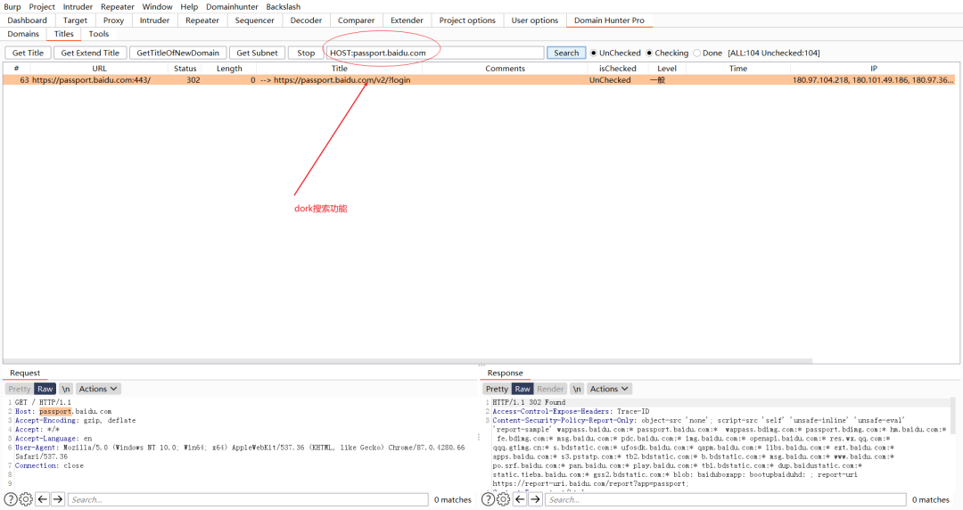Switch to the Domains sub-tab
Image resolution: width=963 pixels, height=510 pixels.
tap(23, 34)
